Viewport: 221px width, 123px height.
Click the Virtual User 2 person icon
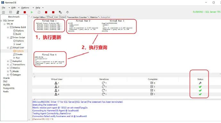tap(56, 87)
